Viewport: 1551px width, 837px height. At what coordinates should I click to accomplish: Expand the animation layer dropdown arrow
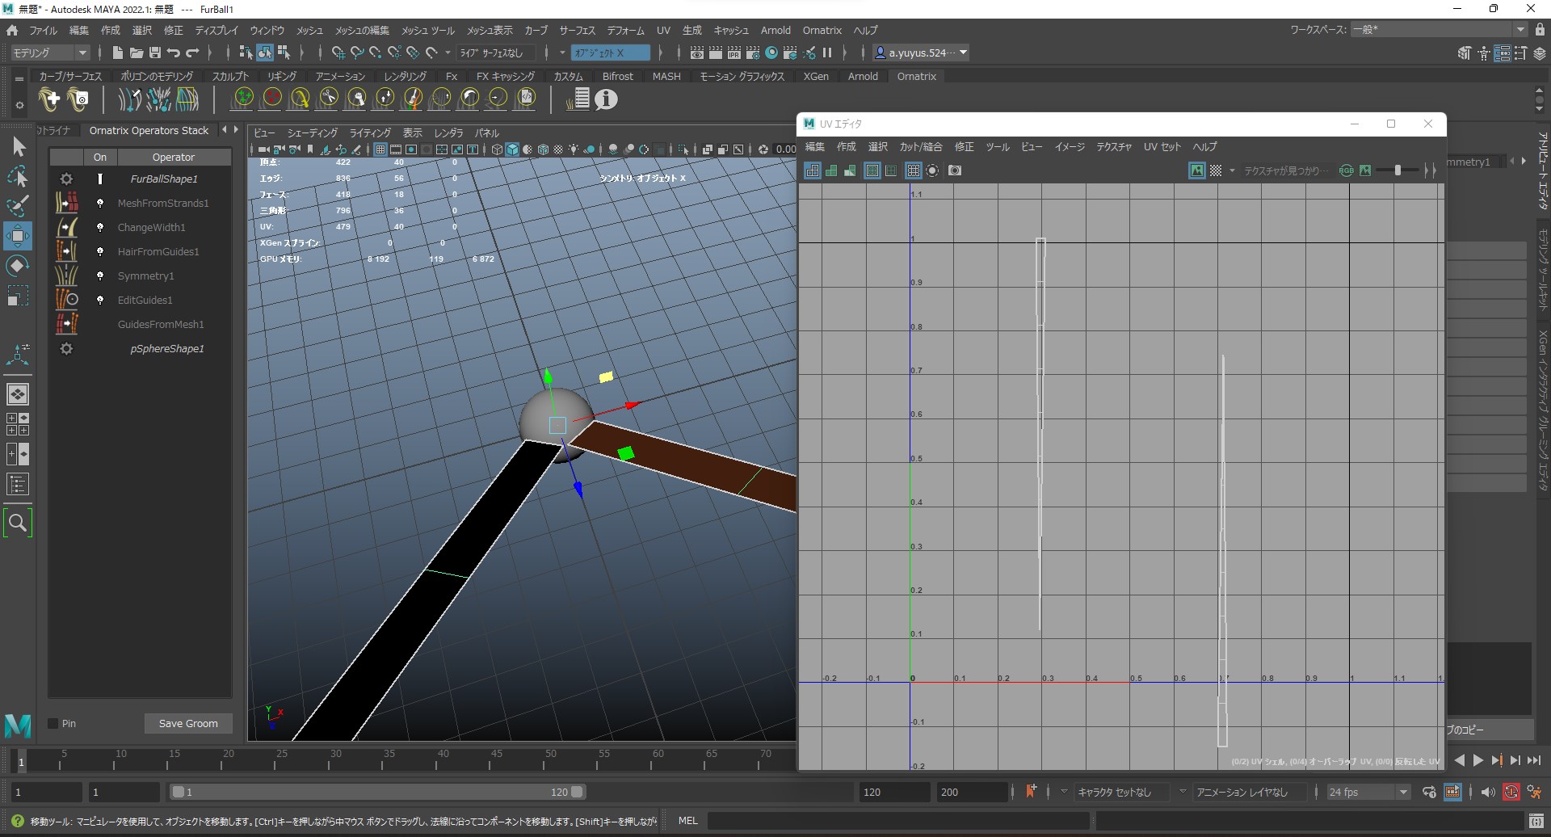(1183, 792)
